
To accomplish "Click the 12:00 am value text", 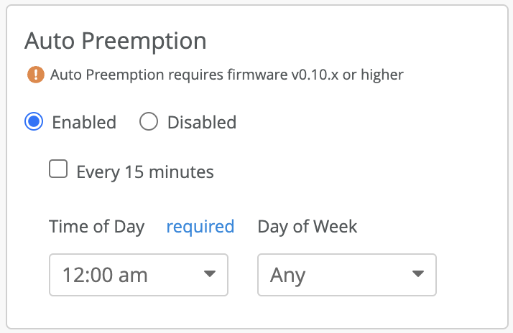I will pyautogui.click(x=105, y=274).
